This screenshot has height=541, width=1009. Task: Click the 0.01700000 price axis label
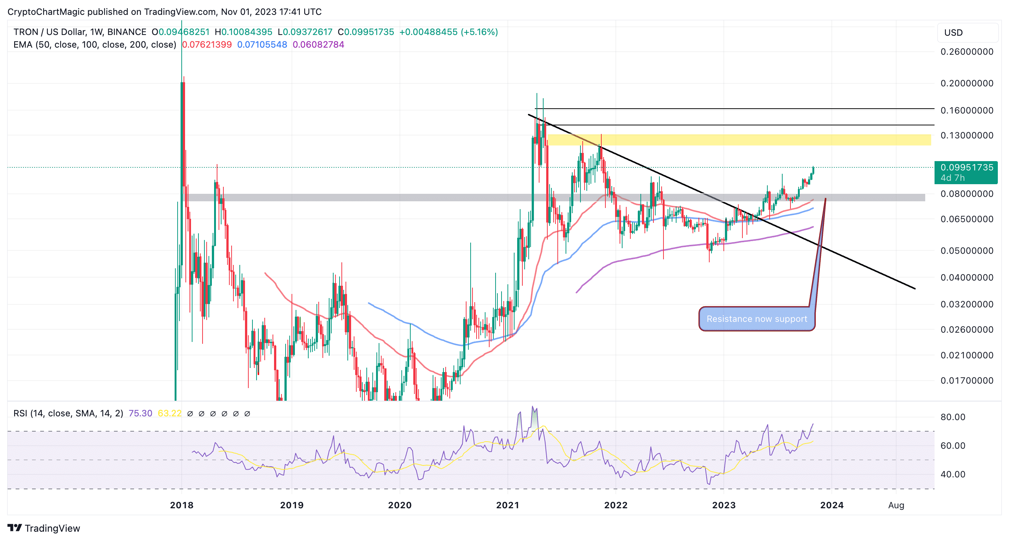click(967, 381)
